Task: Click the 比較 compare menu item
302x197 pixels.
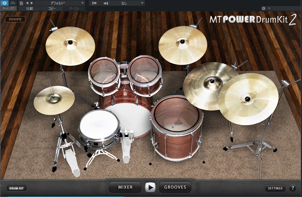Action: coord(30,9)
